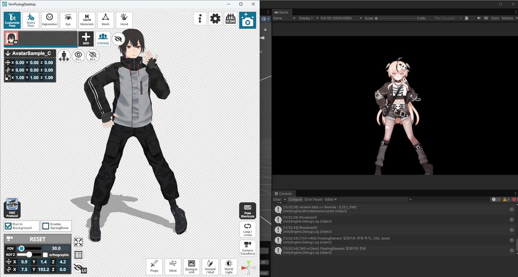Uncheck Run In Background

point(8,226)
